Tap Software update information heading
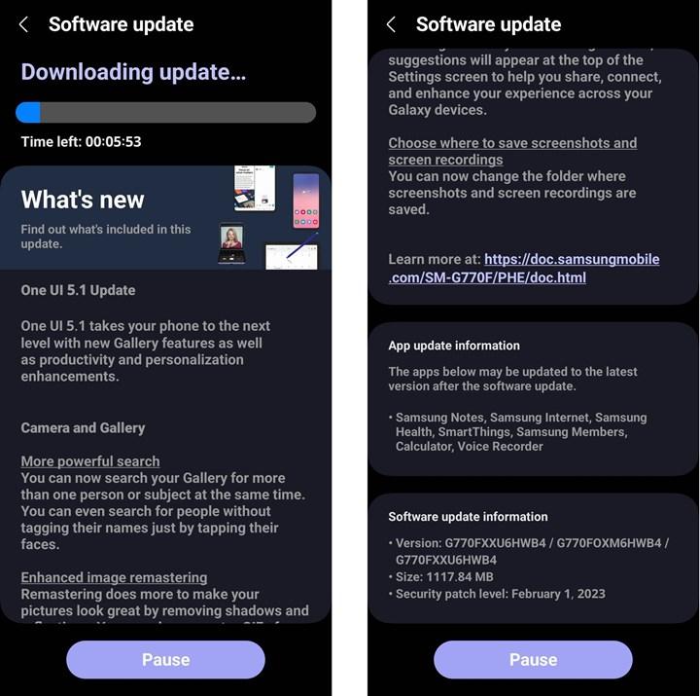Screen dimensions: 700x696 coord(468,517)
